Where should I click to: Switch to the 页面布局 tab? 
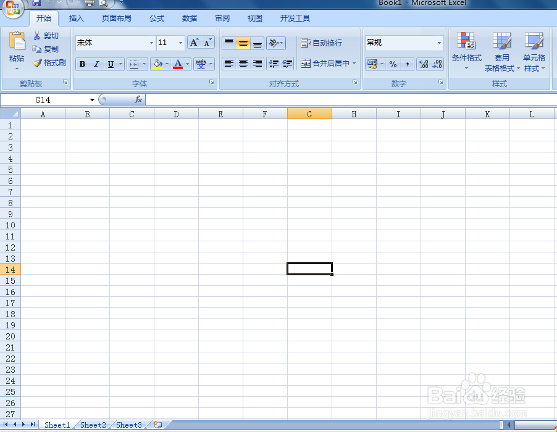pyautogui.click(x=117, y=18)
